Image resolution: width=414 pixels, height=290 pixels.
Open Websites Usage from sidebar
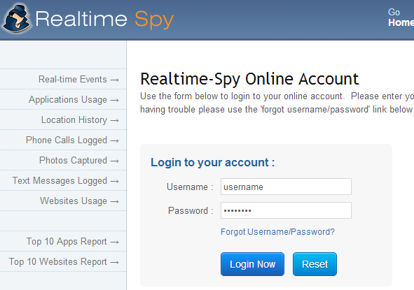(79, 201)
